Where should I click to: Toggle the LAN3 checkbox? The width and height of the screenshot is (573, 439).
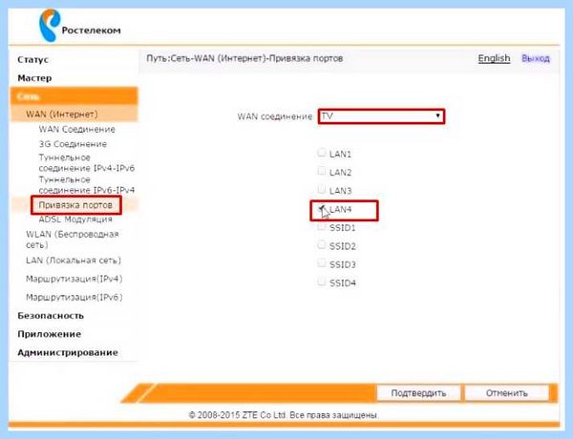(x=321, y=189)
